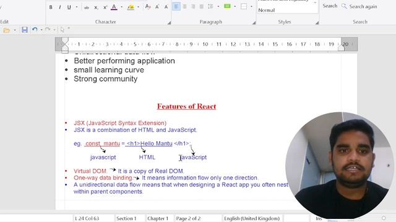Click 'JSX (JavaScript Syntax Extension)' line
This screenshot has height=222, width=396.
(120, 123)
